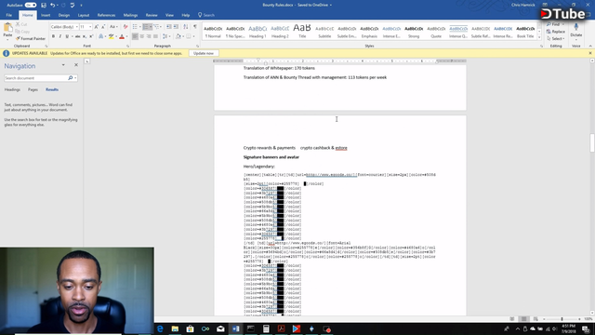595x335 pixels.
Task: Toggle Bold formatting
Action: tap(53, 36)
